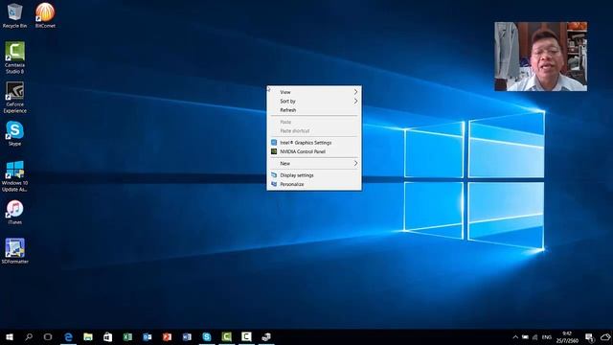Select the SDFormatter desktop shortcut
This screenshot has width=613, height=345.
tap(14, 251)
